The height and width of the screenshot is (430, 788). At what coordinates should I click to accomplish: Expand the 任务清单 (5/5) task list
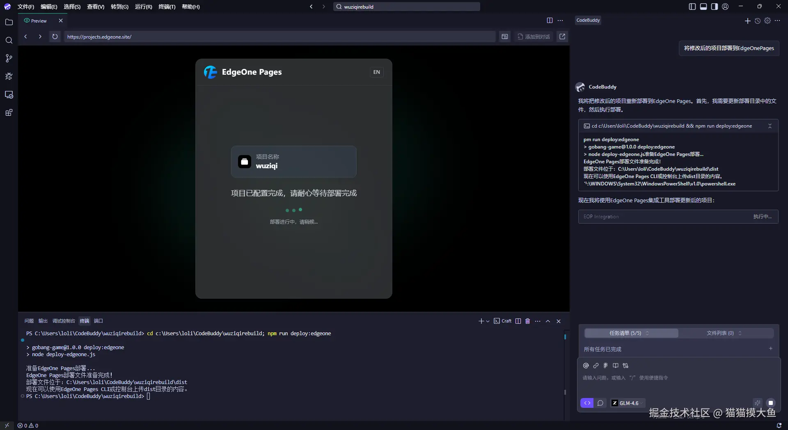click(x=631, y=333)
